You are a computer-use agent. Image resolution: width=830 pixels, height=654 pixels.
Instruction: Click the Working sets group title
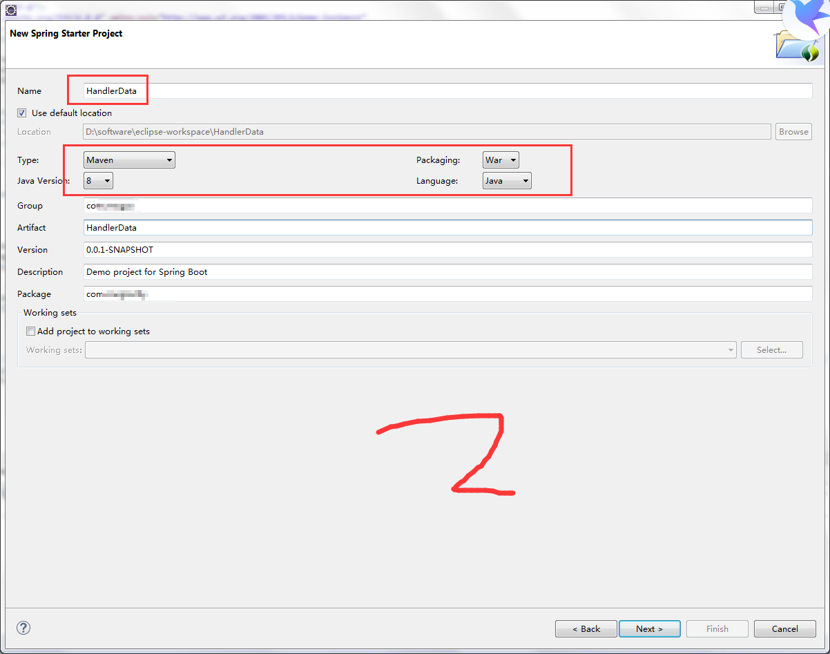50,313
